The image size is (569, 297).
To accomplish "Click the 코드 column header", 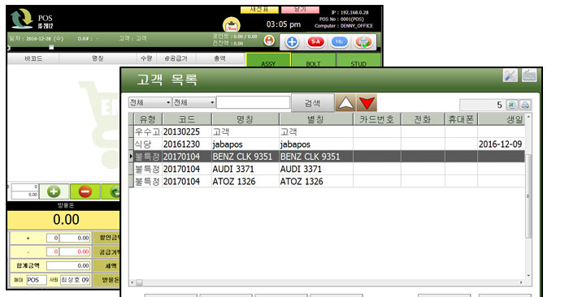I will 187,119.
